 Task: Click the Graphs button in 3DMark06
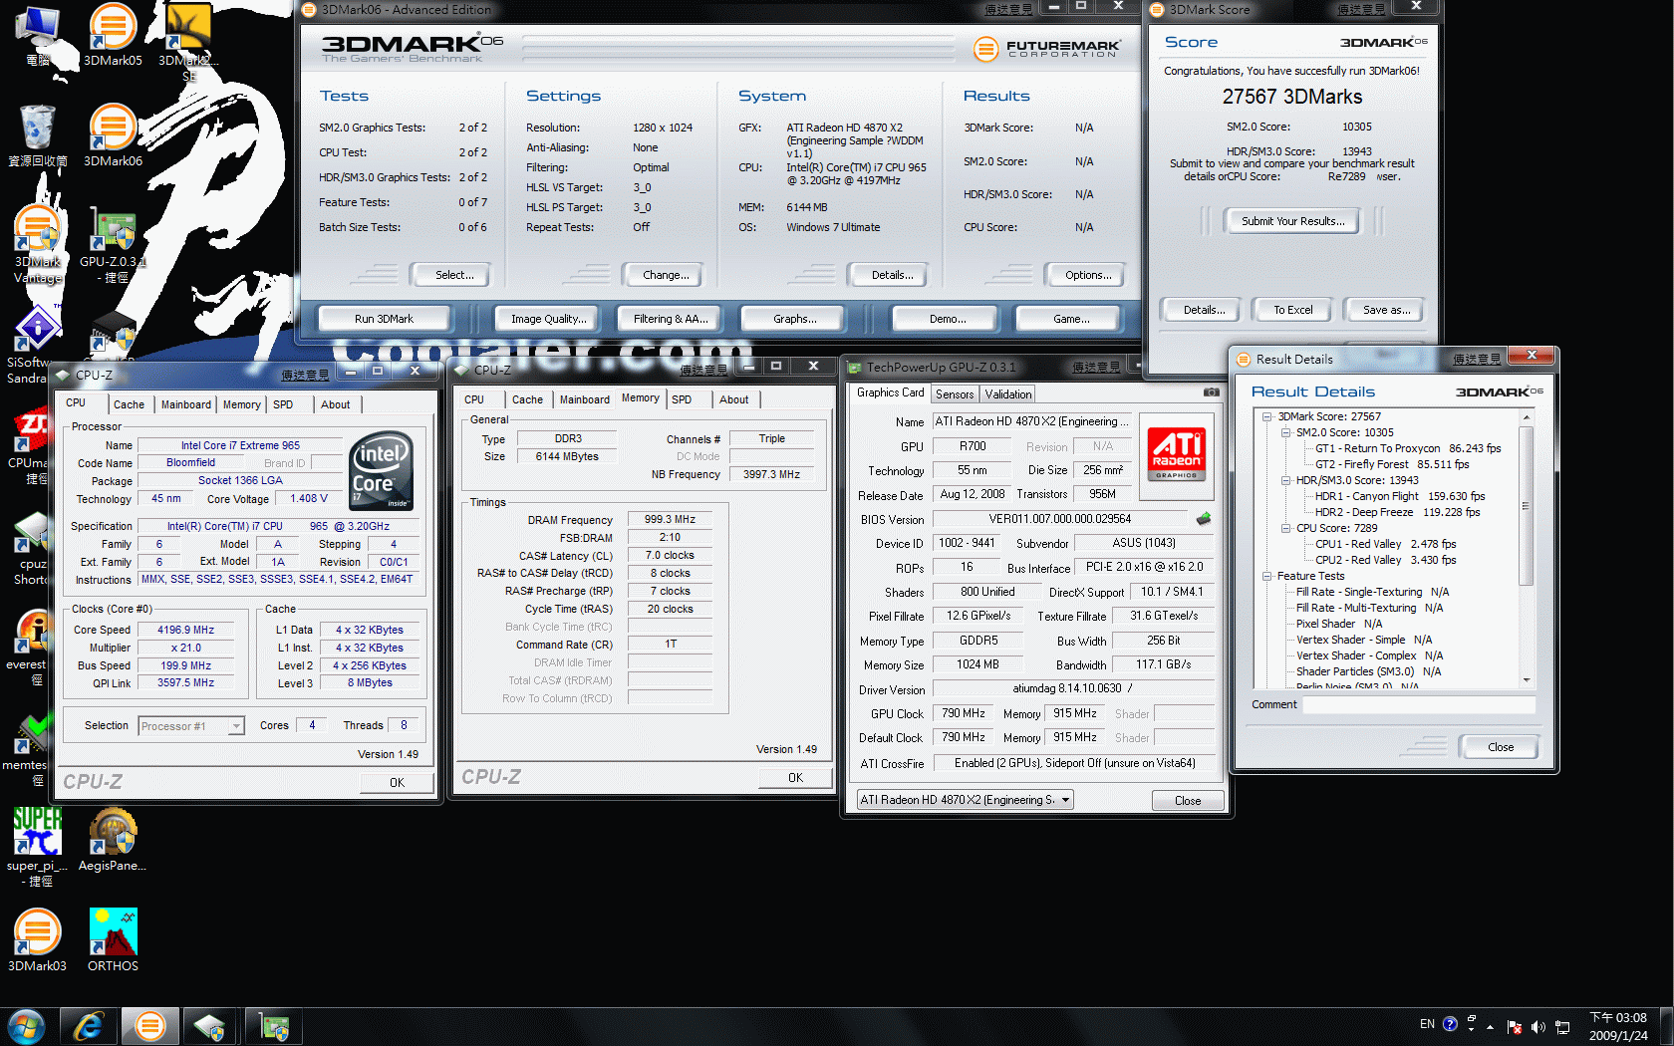coord(794,319)
